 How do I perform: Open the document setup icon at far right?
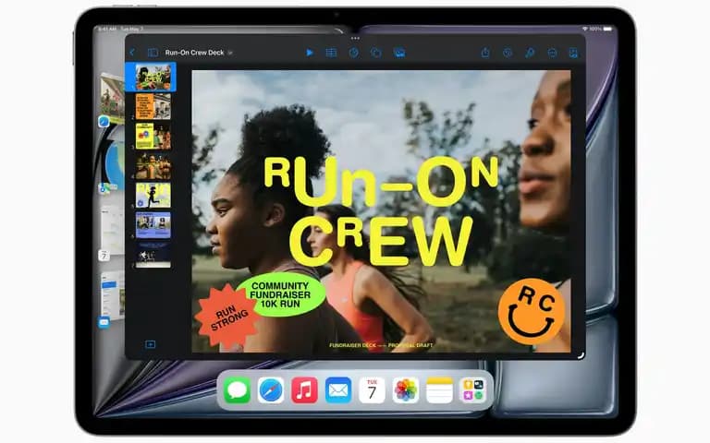[x=573, y=53]
